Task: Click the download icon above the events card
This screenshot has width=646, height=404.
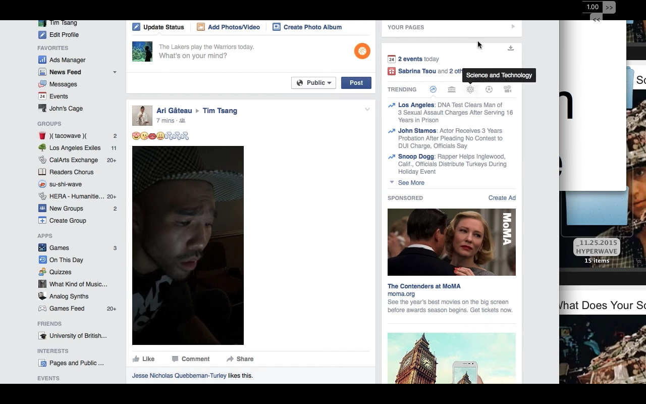Action: pyautogui.click(x=511, y=47)
